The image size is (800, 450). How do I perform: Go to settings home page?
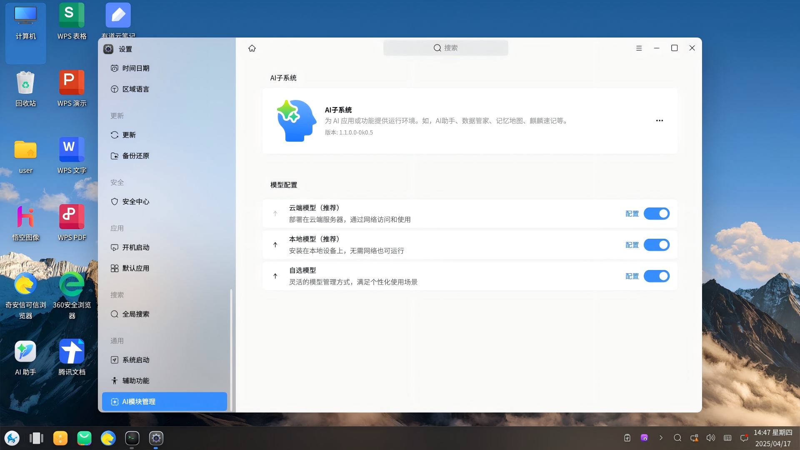[x=252, y=48]
